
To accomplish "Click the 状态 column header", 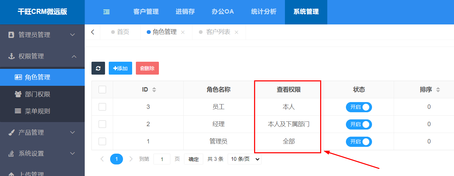I will 359,90.
